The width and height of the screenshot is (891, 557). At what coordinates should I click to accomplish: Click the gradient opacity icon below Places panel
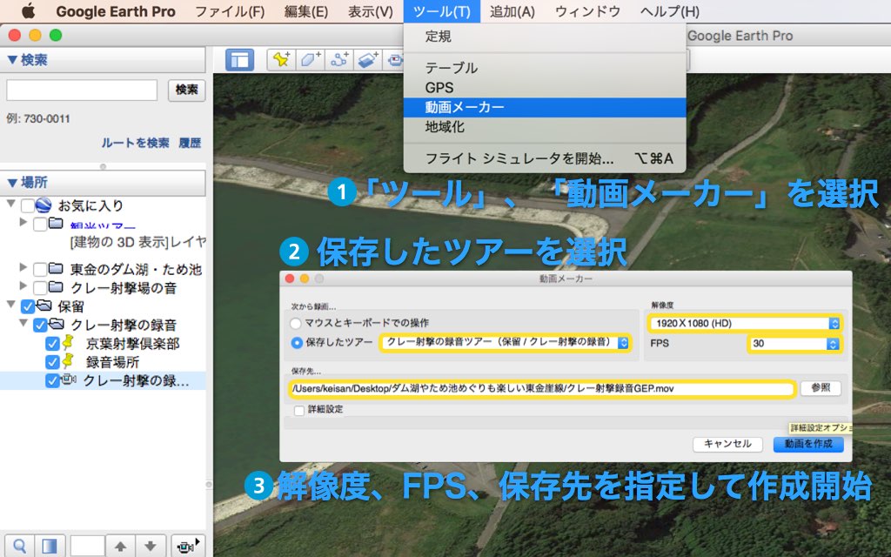point(50,547)
